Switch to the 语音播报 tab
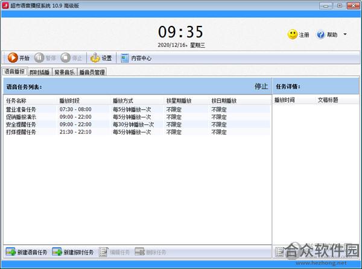 point(14,72)
